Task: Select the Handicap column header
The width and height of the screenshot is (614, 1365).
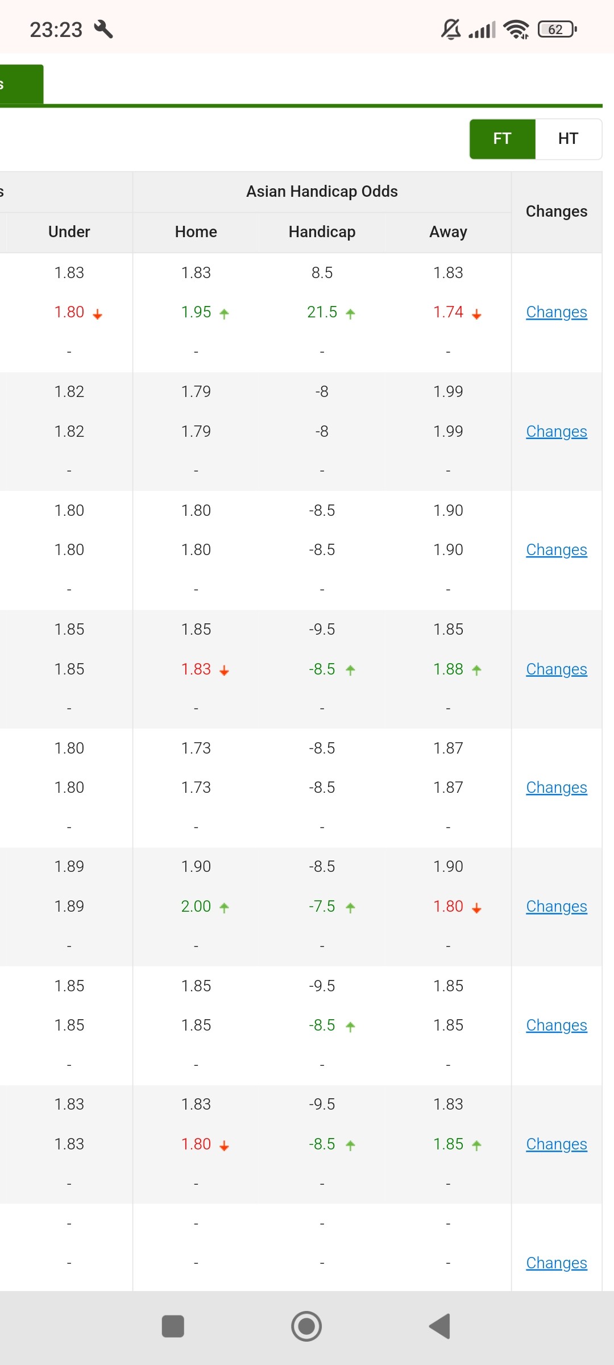Action: [322, 232]
